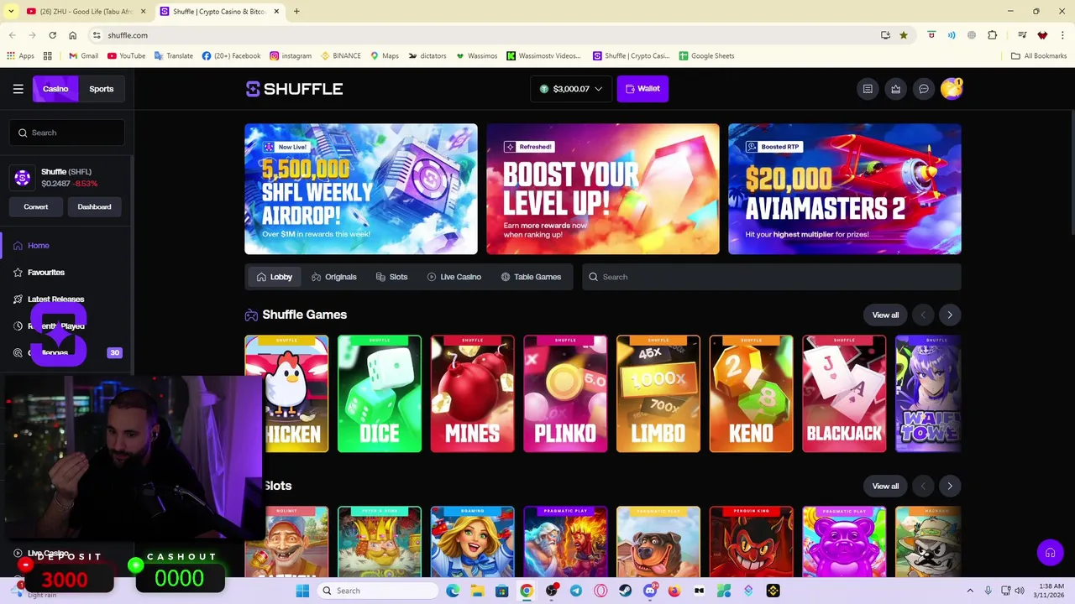The width and height of the screenshot is (1075, 604).
Task: Open the Dice game
Action: pyautogui.click(x=380, y=393)
